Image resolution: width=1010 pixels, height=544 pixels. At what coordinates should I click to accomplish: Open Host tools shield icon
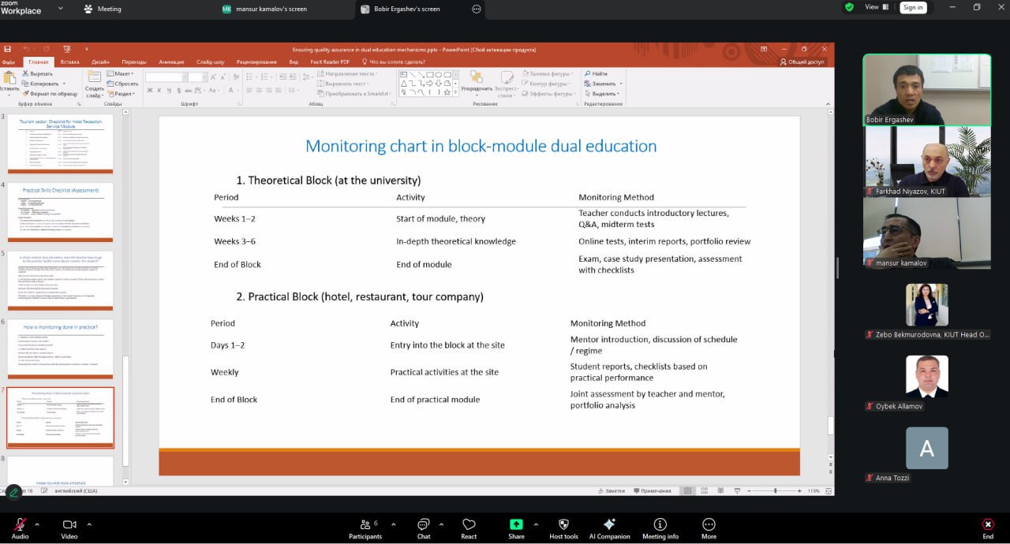563,525
